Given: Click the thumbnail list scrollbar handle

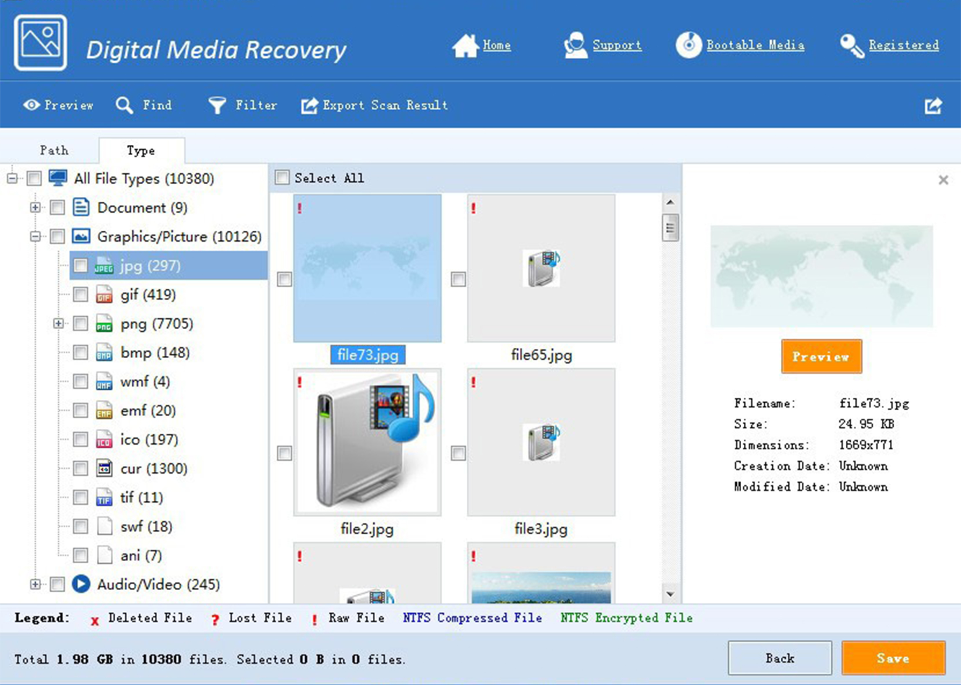Looking at the screenshot, I should click(x=670, y=228).
